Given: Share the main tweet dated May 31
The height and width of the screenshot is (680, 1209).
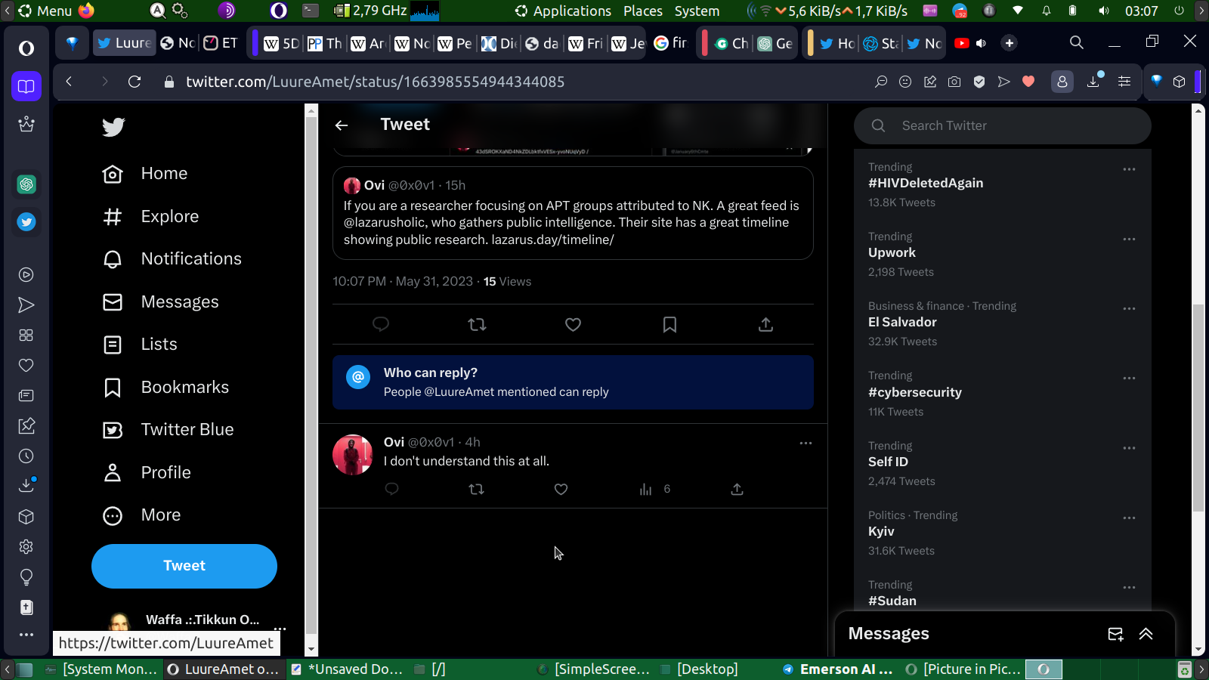Looking at the screenshot, I should pos(765,324).
